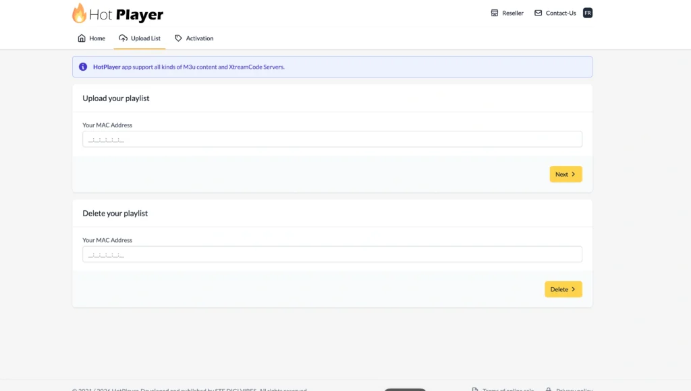Click the Next button
691x391 pixels.
tap(566, 175)
